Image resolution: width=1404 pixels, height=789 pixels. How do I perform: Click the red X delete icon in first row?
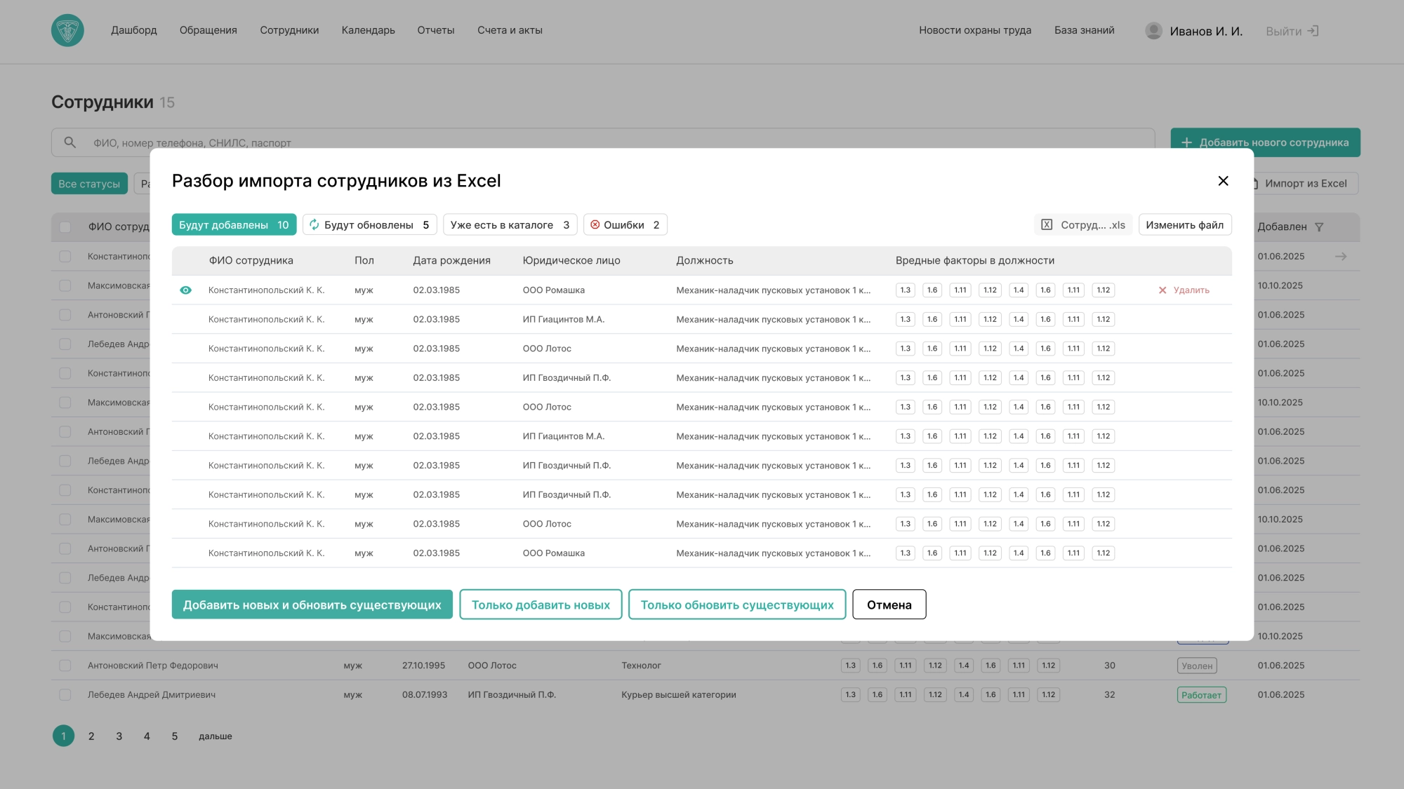(x=1163, y=290)
